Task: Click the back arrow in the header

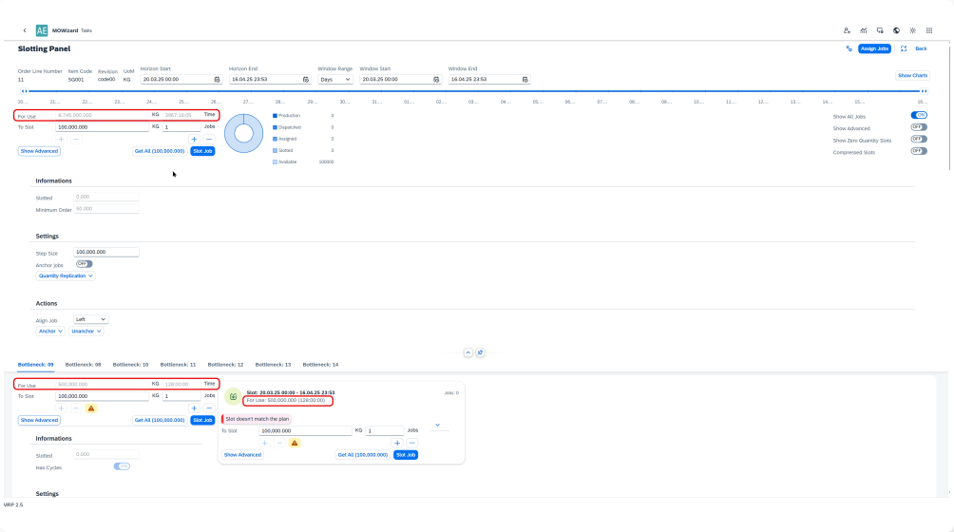Action: pos(25,30)
